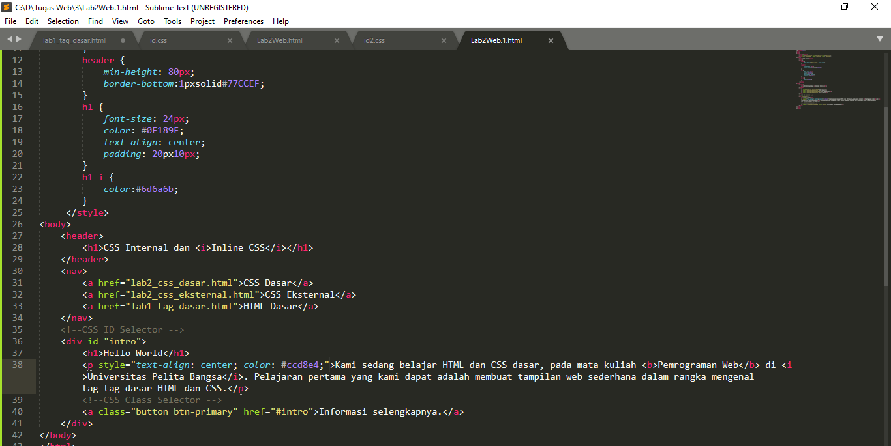
Task: Open the View menu
Action: [x=120, y=21]
